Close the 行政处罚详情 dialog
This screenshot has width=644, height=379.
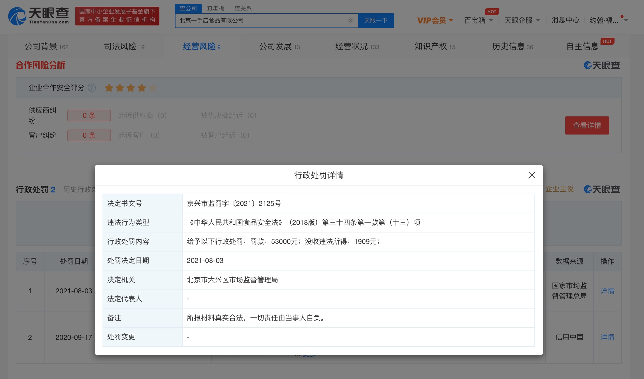point(531,175)
